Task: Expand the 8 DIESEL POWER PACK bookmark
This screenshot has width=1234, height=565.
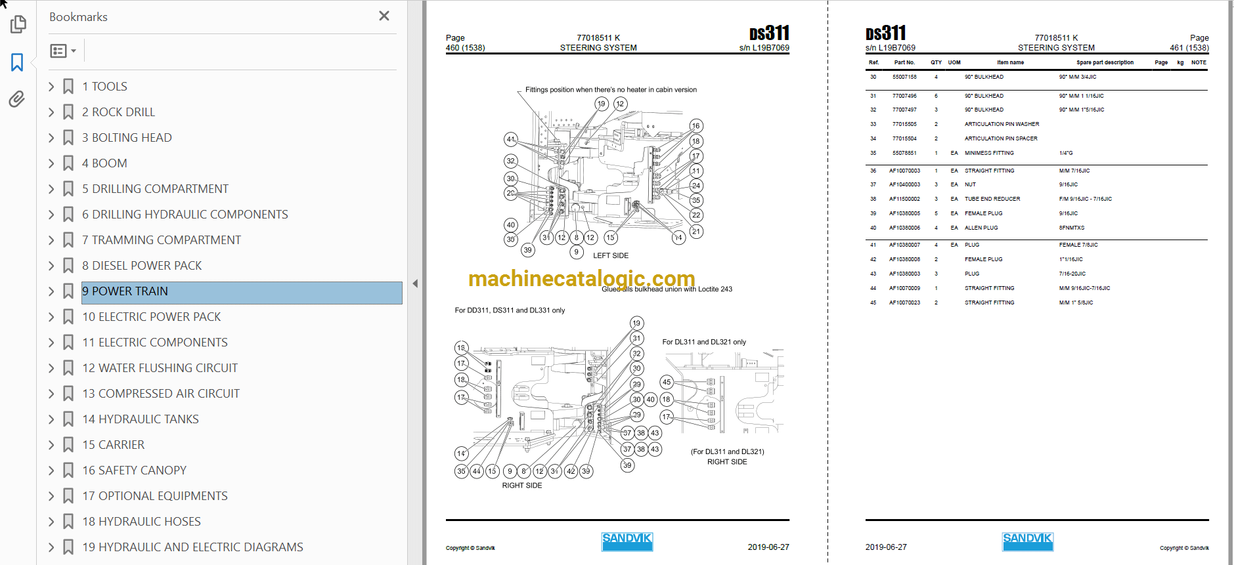Action: click(x=51, y=266)
